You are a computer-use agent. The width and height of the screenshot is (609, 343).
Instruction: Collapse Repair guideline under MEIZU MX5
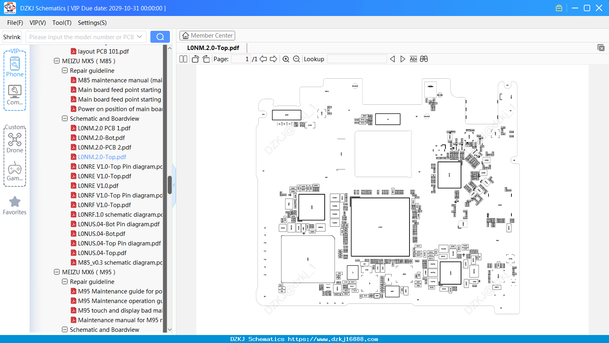[65, 71]
